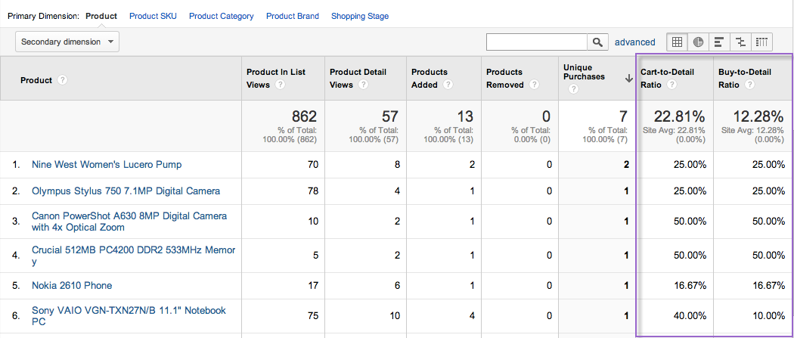Screen dimensions: 794x338
Task: Select the comparison view icon
Action: 740,42
